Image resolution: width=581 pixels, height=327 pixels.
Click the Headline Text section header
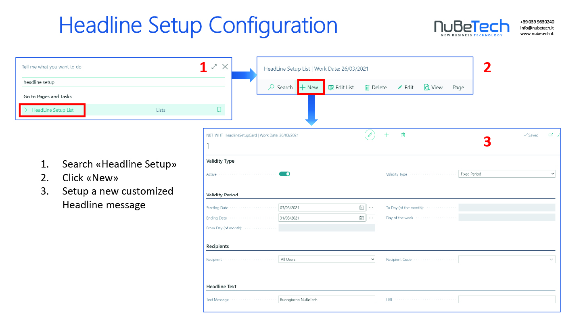222,287
